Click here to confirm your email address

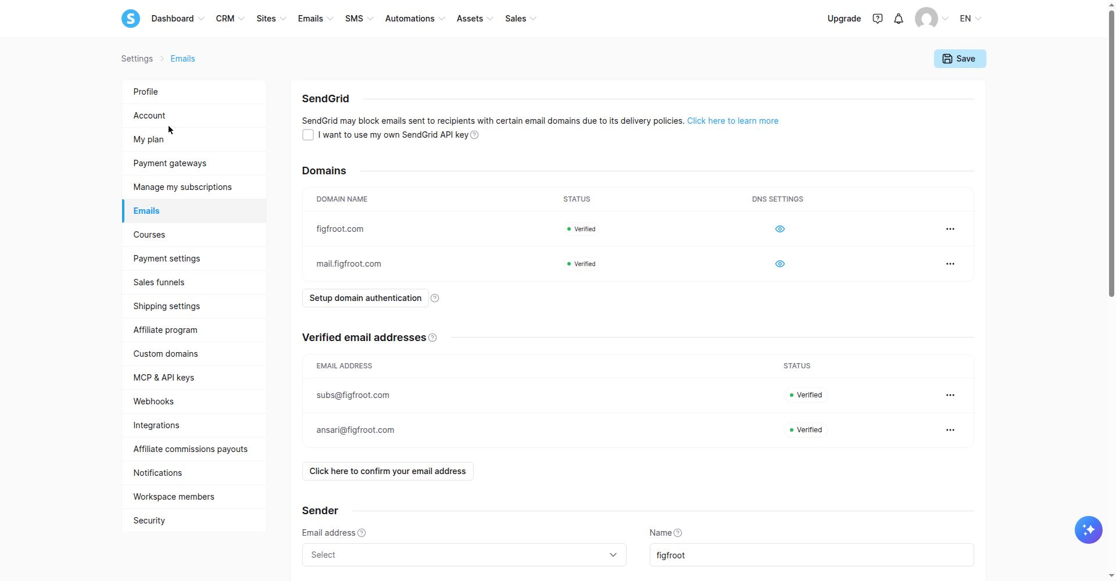(x=388, y=471)
